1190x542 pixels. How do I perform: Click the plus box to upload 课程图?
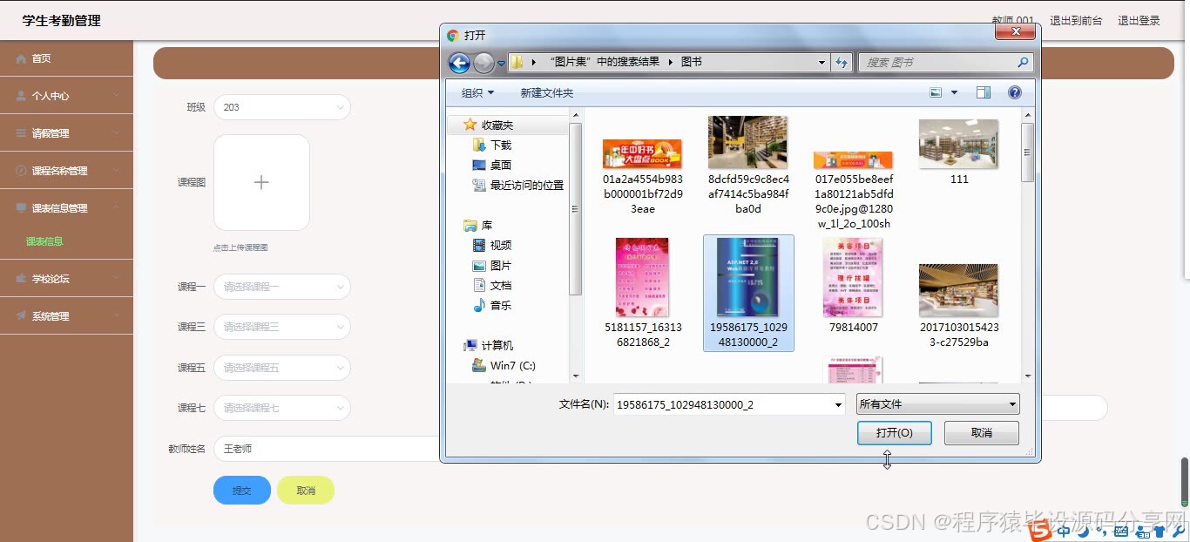click(261, 182)
